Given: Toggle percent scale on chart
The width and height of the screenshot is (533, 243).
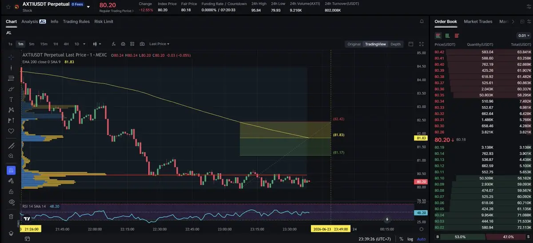Looking at the screenshot, I should (x=401, y=239).
